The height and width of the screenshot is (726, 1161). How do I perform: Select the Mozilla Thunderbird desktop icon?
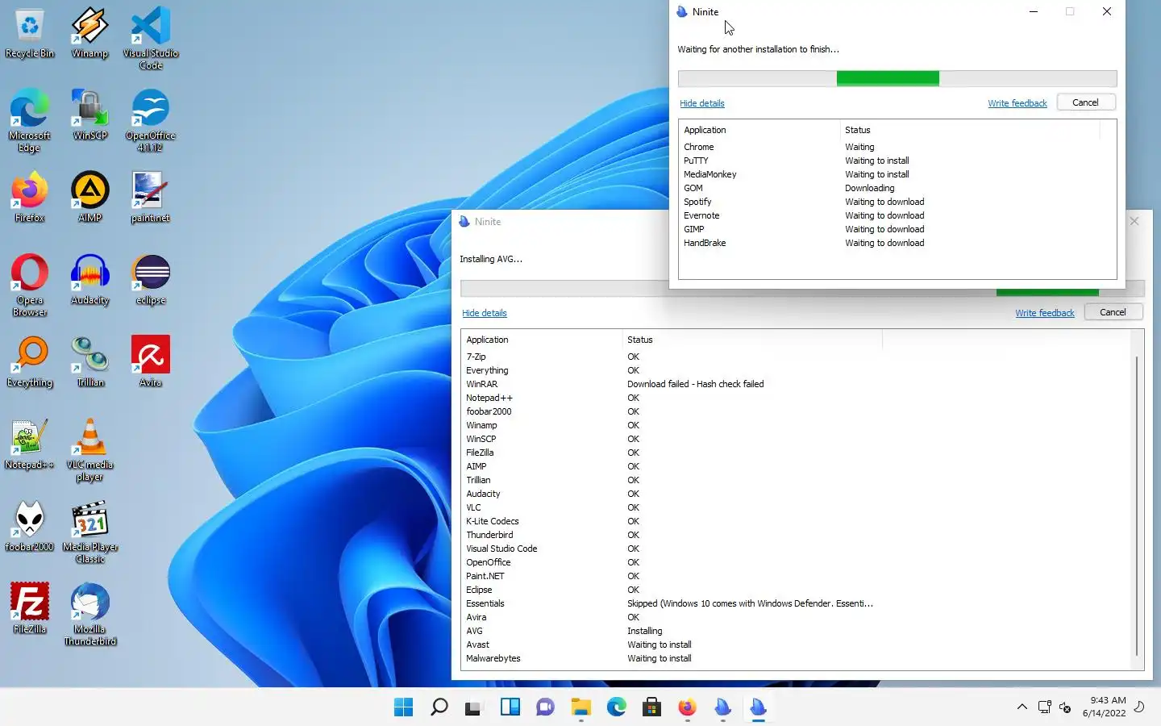(x=89, y=615)
